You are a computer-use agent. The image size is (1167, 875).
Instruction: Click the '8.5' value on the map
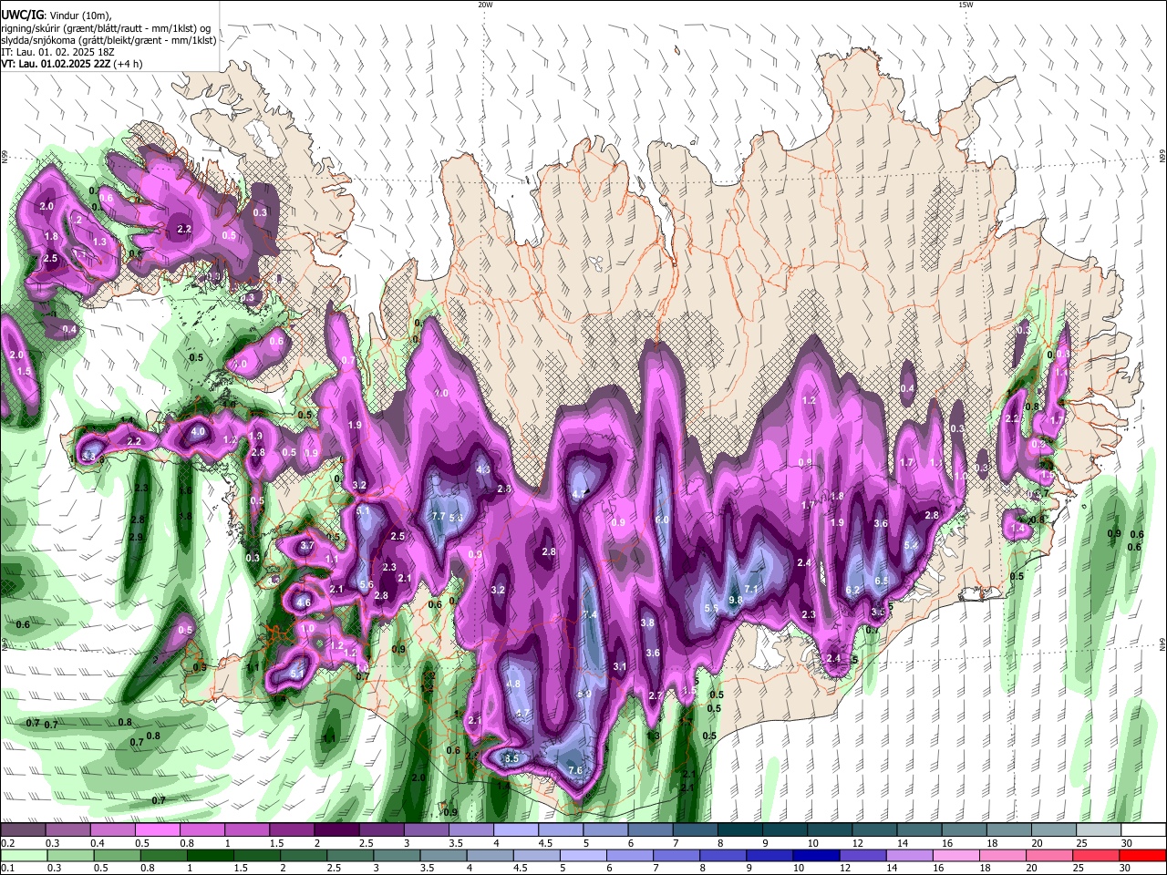click(511, 759)
